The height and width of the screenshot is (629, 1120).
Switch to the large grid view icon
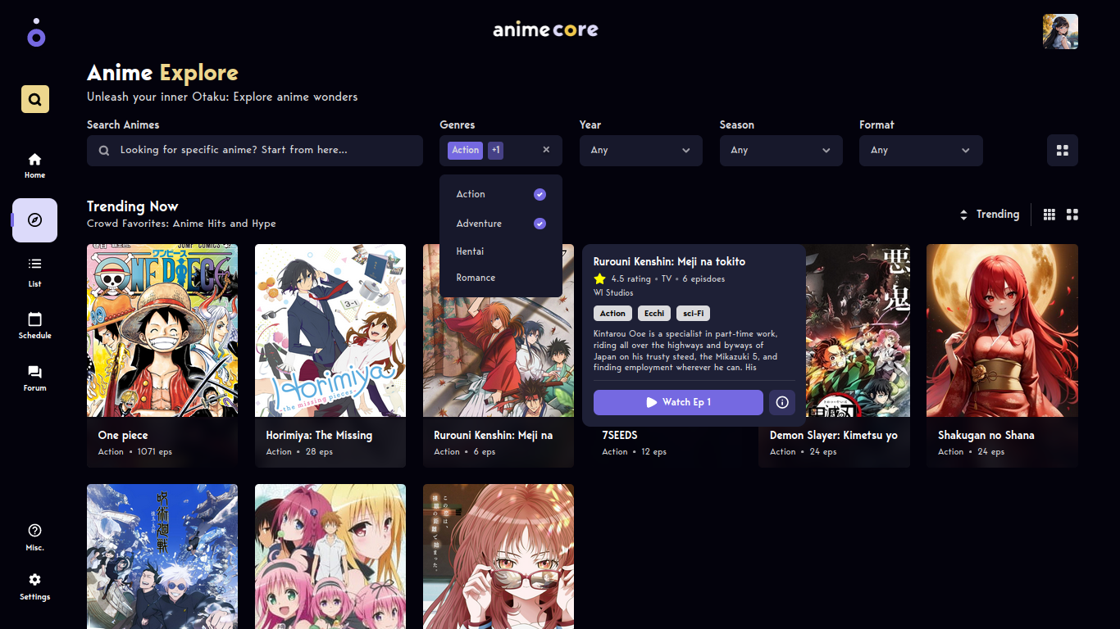(x=1072, y=215)
